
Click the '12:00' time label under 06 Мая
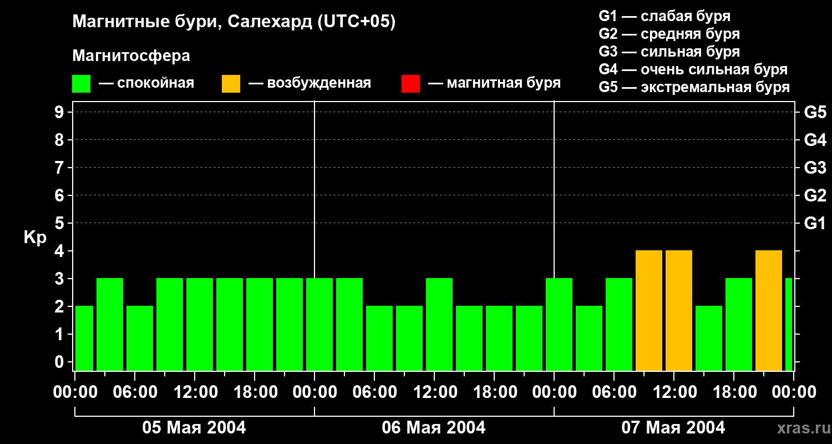pos(434,392)
